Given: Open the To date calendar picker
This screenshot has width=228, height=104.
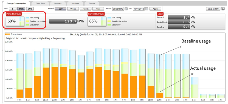Looking at the screenshot, I should pyautogui.click(x=147, y=9).
